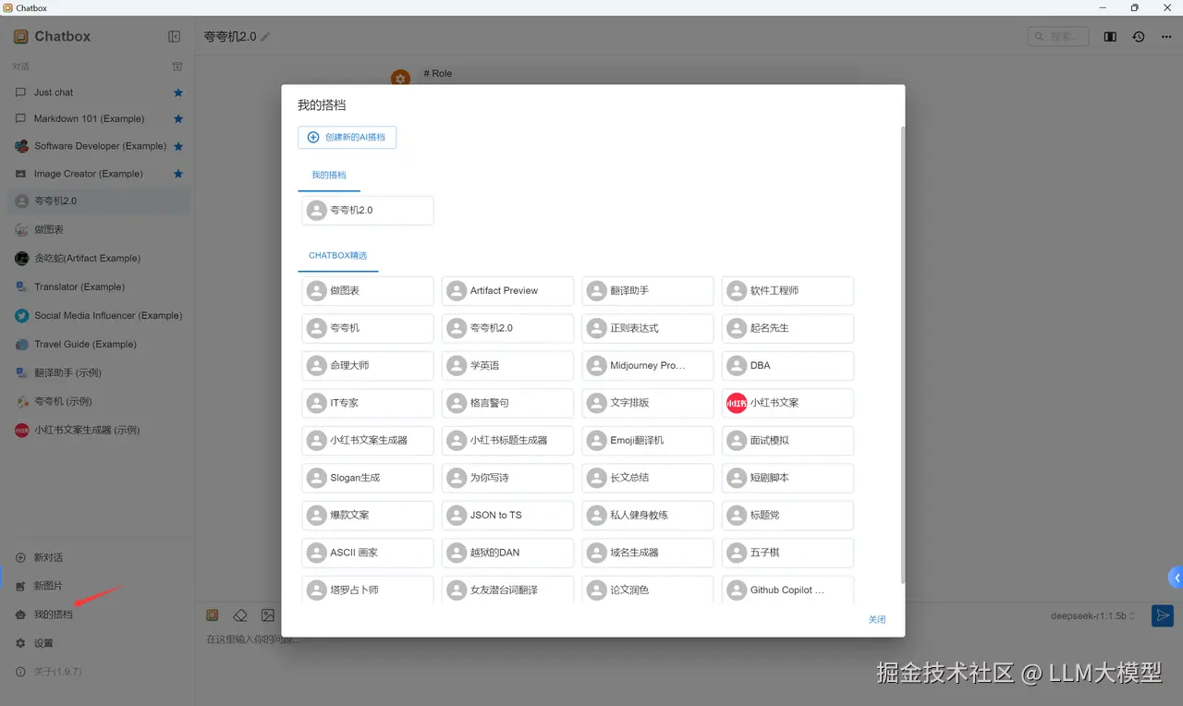Screen dimensions: 1183x706
Task: Open 小红书文案生成器 (示例) conversation
Action: pyautogui.click(x=98, y=430)
